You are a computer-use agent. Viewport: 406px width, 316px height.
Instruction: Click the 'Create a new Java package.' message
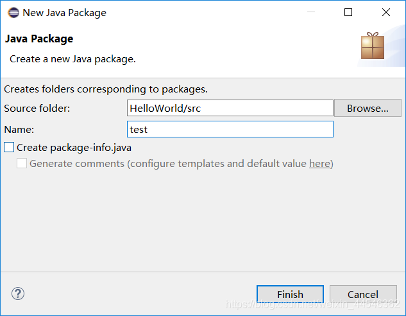(72, 58)
